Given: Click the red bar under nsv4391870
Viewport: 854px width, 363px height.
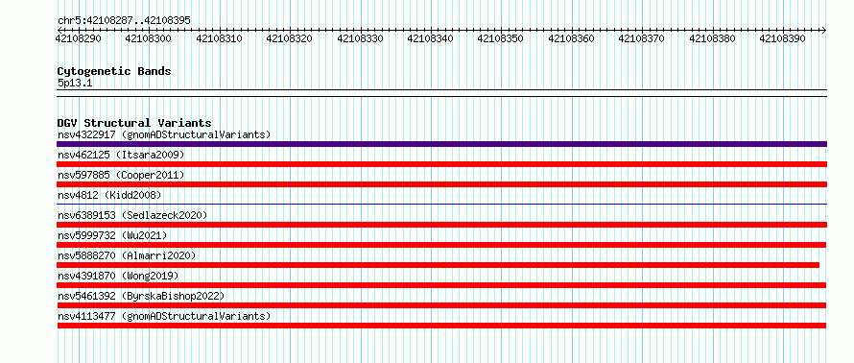Looking at the screenshot, I should click(441, 285).
